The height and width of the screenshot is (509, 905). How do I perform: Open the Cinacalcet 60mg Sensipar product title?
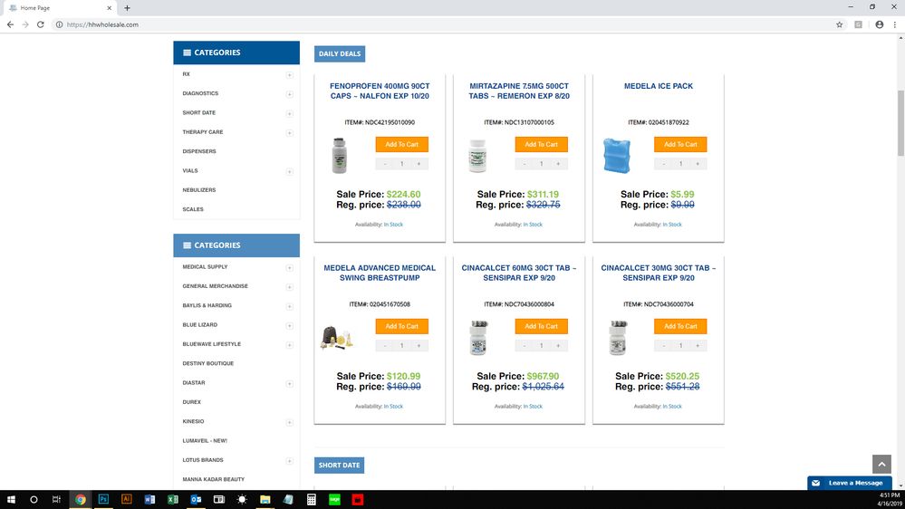pyautogui.click(x=519, y=273)
